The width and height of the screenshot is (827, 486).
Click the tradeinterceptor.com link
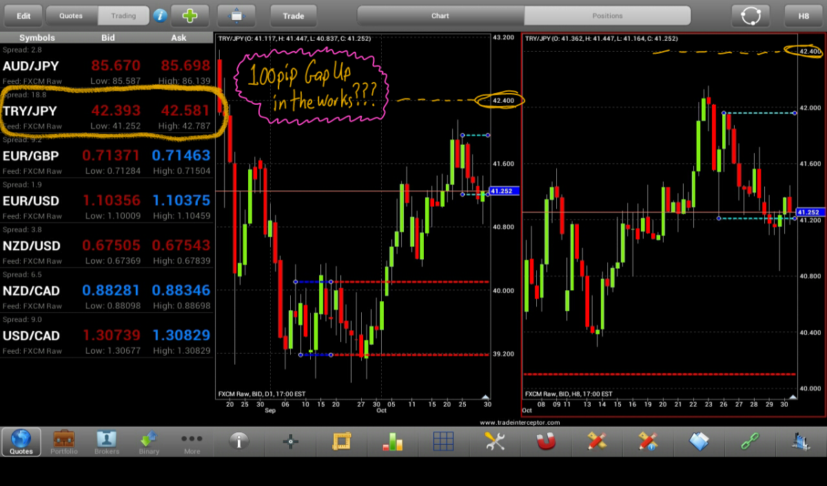pyautogui.click(x=520, y=422)
